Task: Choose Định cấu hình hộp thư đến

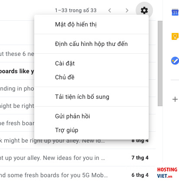Action: click(91, 44)
